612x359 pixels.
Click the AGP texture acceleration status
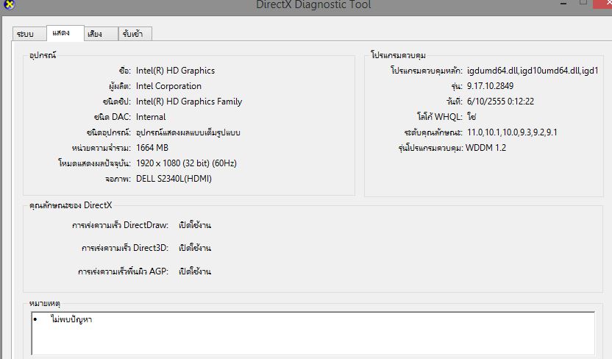tap(195, 271)
